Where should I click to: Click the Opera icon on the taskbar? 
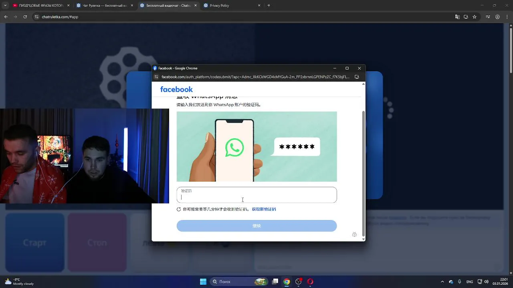(310, 282)
